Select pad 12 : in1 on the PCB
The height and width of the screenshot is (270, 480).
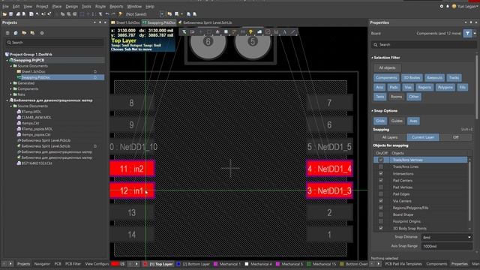click(x=132, y=190)
